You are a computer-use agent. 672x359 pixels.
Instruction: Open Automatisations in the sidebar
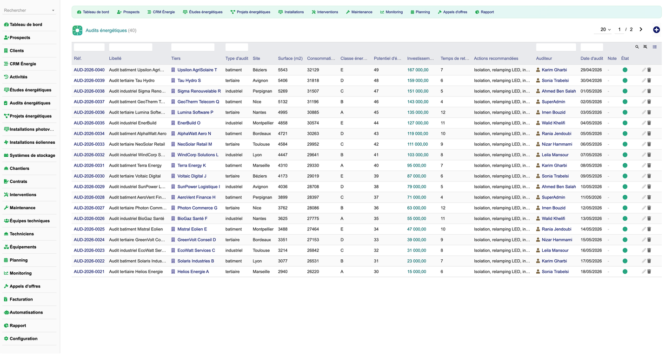pos(26,312)
